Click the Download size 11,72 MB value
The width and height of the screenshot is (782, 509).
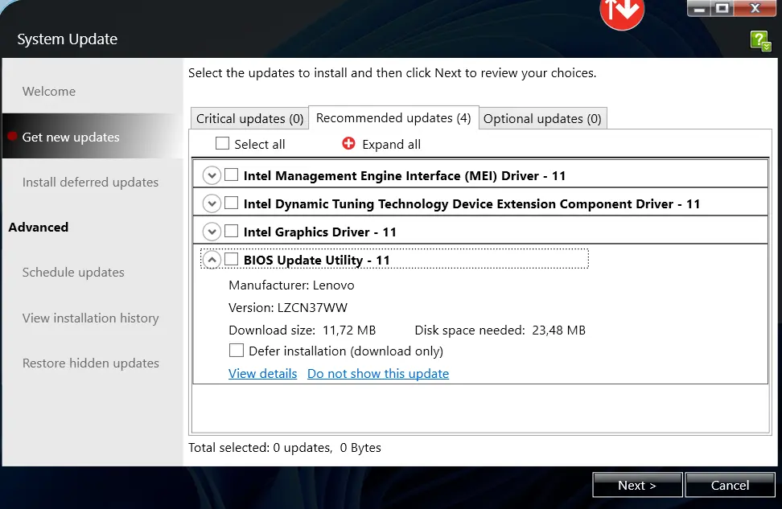[x=349, y=330]
